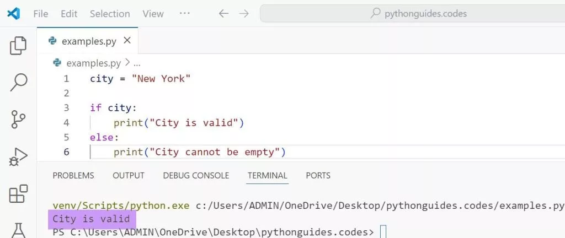565x238 pixels.
Task: Click the Go Back arrow
Action: 223,14
